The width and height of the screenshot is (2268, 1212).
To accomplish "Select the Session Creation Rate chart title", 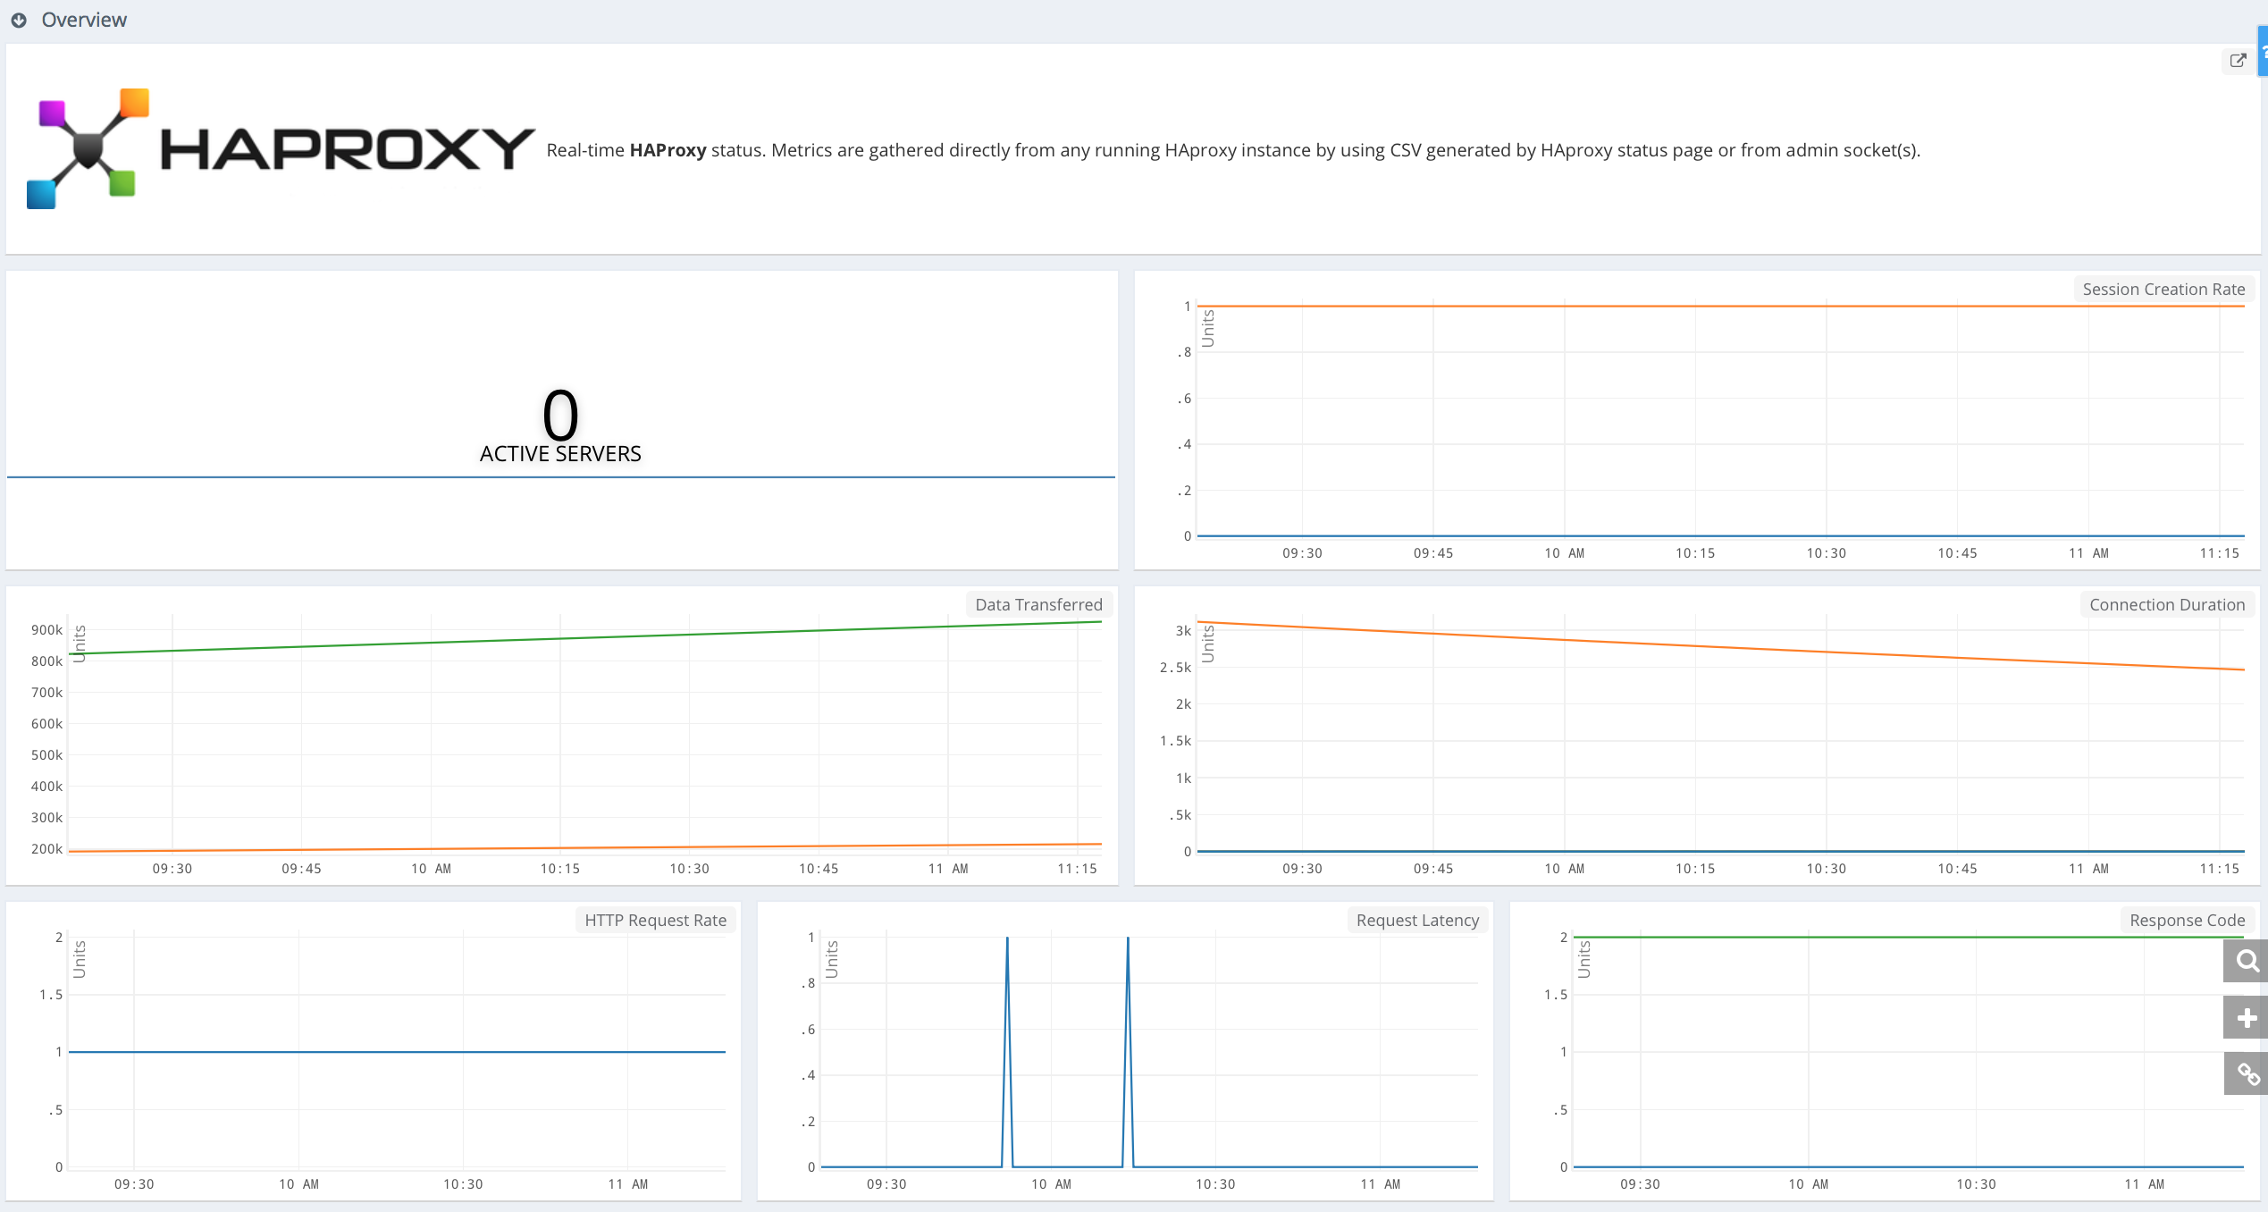I will pyautogui.click(x=2163, y=289).
